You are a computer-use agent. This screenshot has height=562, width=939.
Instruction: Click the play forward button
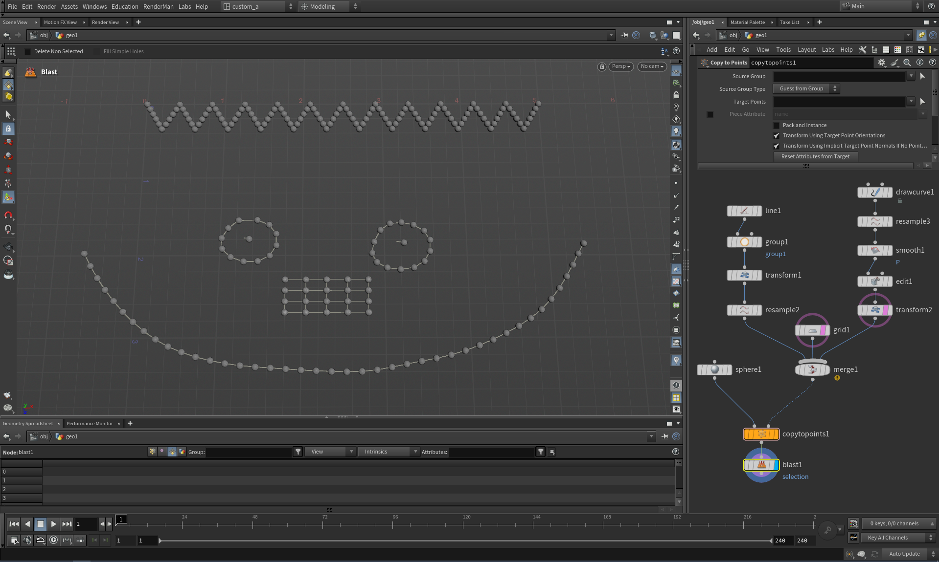pos(53,524)
